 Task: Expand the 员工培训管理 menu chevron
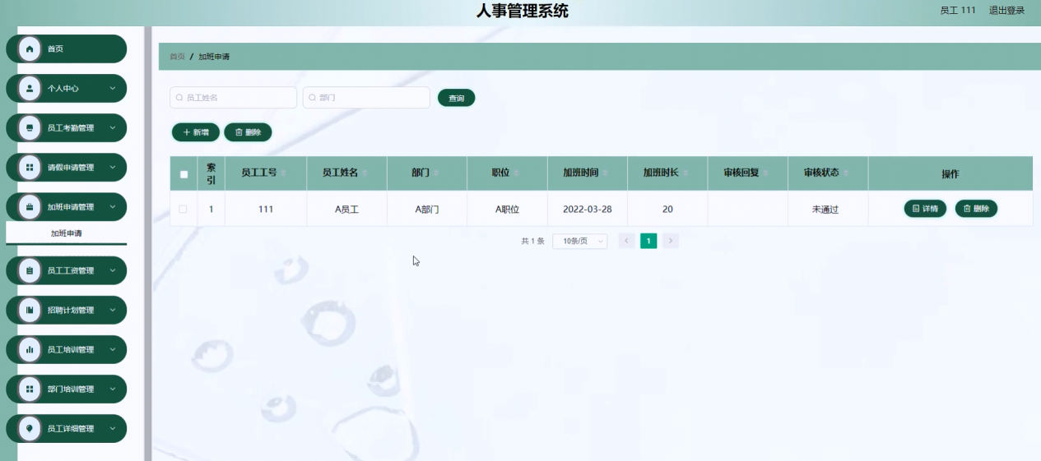[x=113, y=349]
